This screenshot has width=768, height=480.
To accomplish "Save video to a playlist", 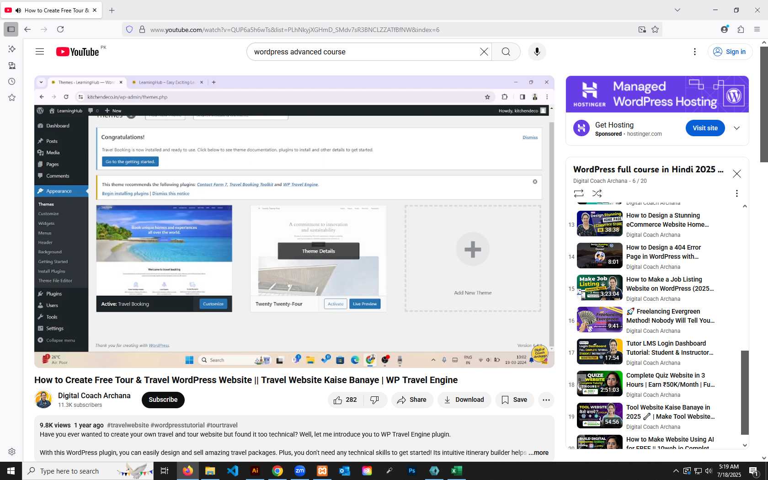I will pos(514,400).
